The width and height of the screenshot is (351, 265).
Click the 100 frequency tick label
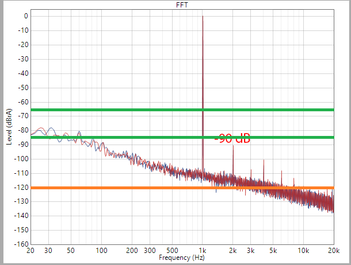pos(101,251)
